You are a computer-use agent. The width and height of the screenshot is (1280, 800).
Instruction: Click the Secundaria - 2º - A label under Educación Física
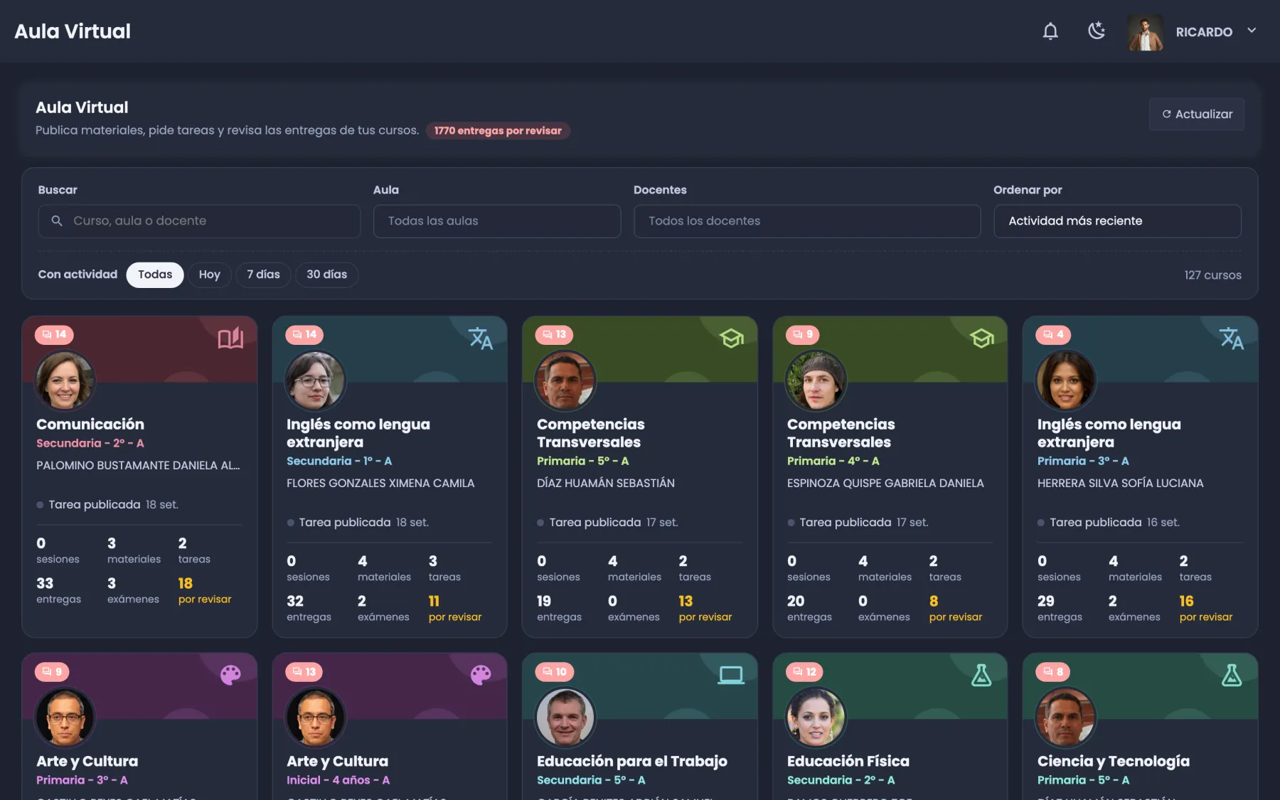pos(841,780)
